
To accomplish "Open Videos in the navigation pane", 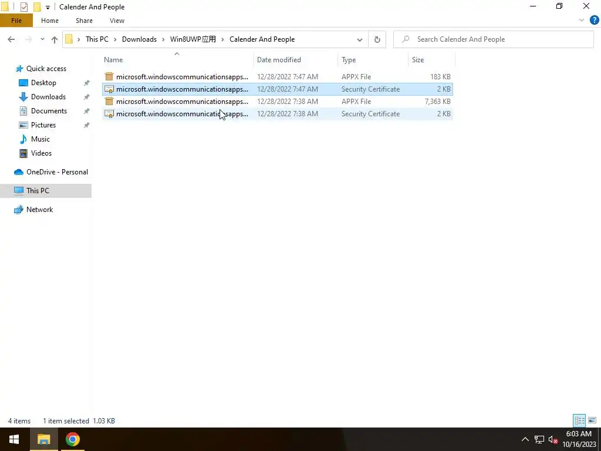I will tap(41, 153).
